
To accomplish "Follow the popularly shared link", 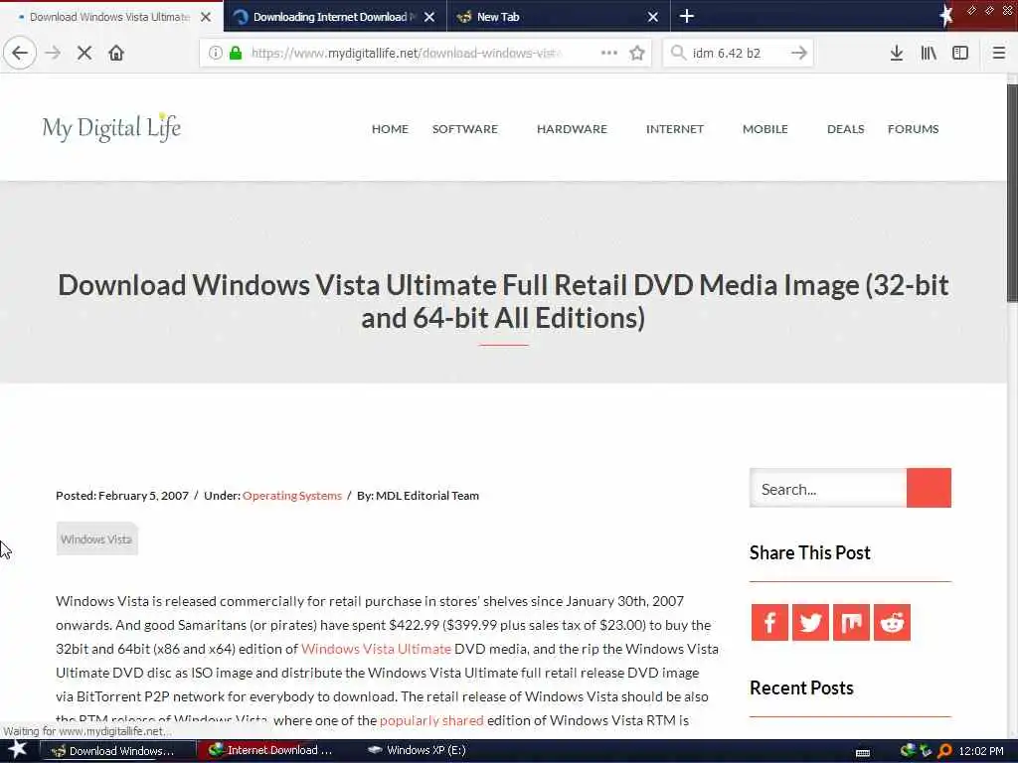I will point(431,720).
